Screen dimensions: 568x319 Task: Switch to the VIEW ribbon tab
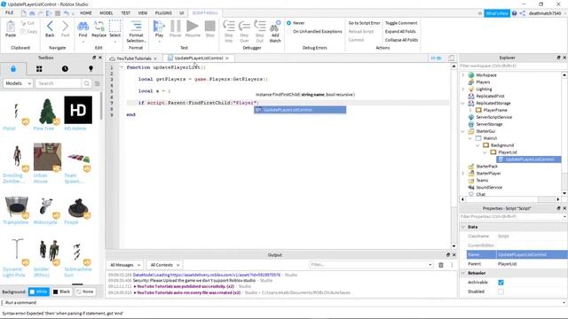click(143, 13)
